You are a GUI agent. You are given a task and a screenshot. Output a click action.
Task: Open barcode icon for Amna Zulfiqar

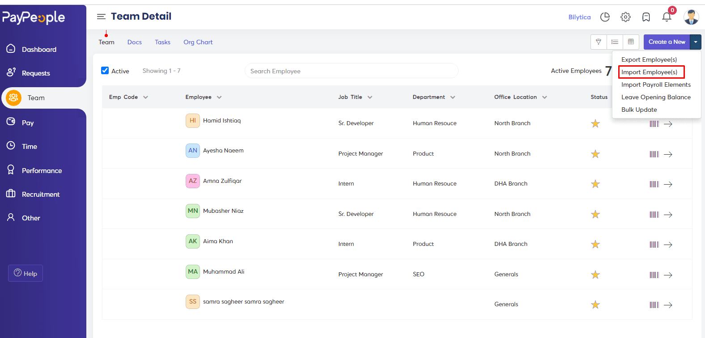654,184
